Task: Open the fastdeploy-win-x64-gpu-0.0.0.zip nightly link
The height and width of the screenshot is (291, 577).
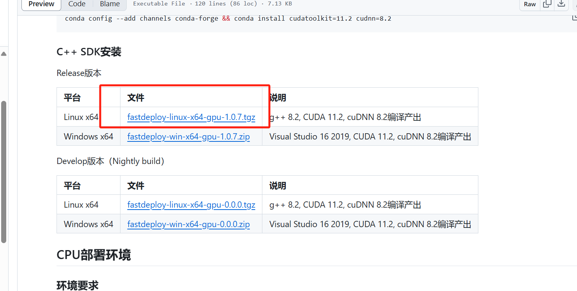Action: tap(188, 224)
